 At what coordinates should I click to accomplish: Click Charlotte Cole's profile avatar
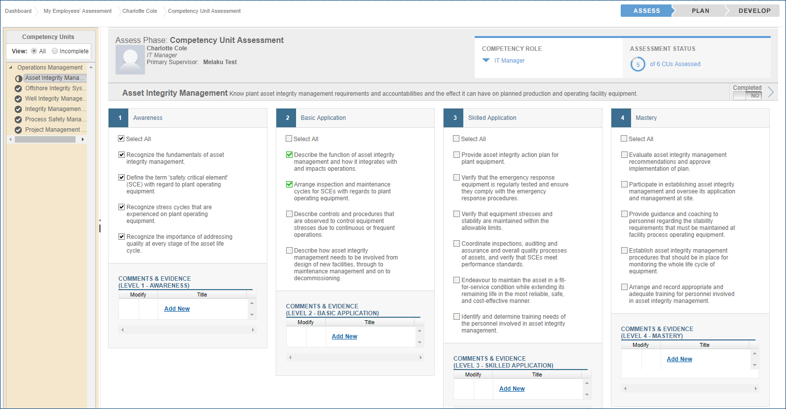pyautogui.click(x=130, y=60)
